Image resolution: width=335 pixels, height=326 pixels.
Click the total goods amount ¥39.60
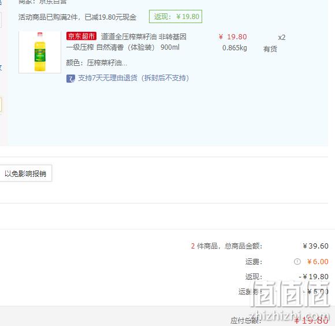pos(315,246)
